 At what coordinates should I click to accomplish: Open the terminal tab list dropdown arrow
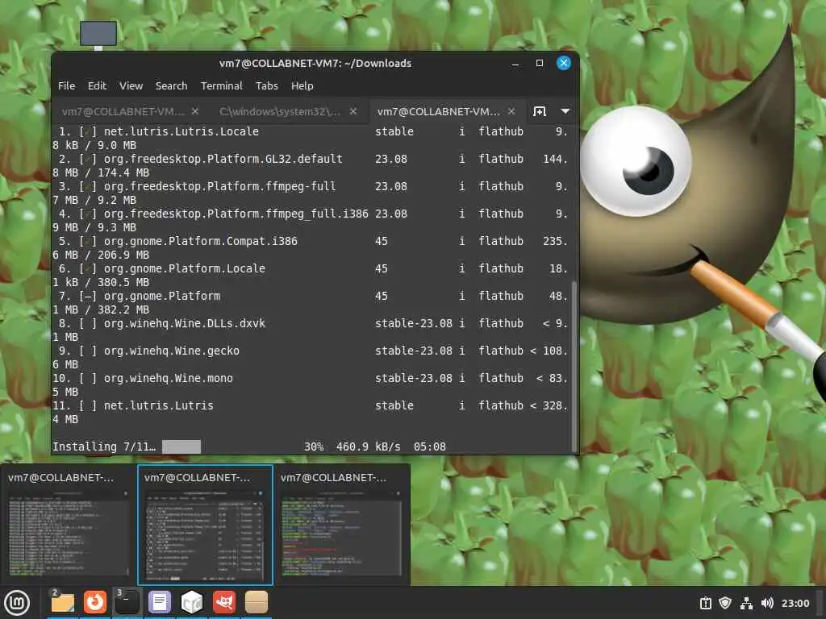(x=565, y=111)
